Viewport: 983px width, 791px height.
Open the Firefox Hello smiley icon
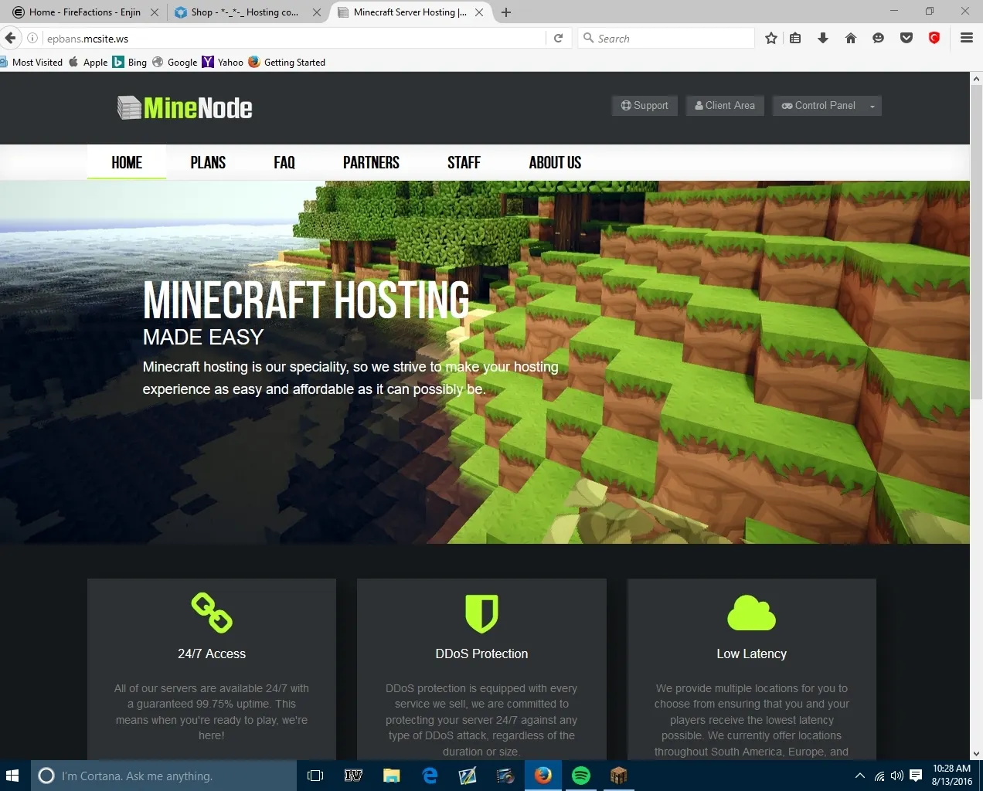point(878,38)
